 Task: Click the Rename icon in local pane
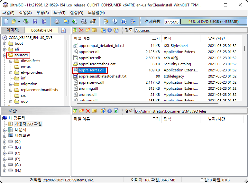[94, 111]
